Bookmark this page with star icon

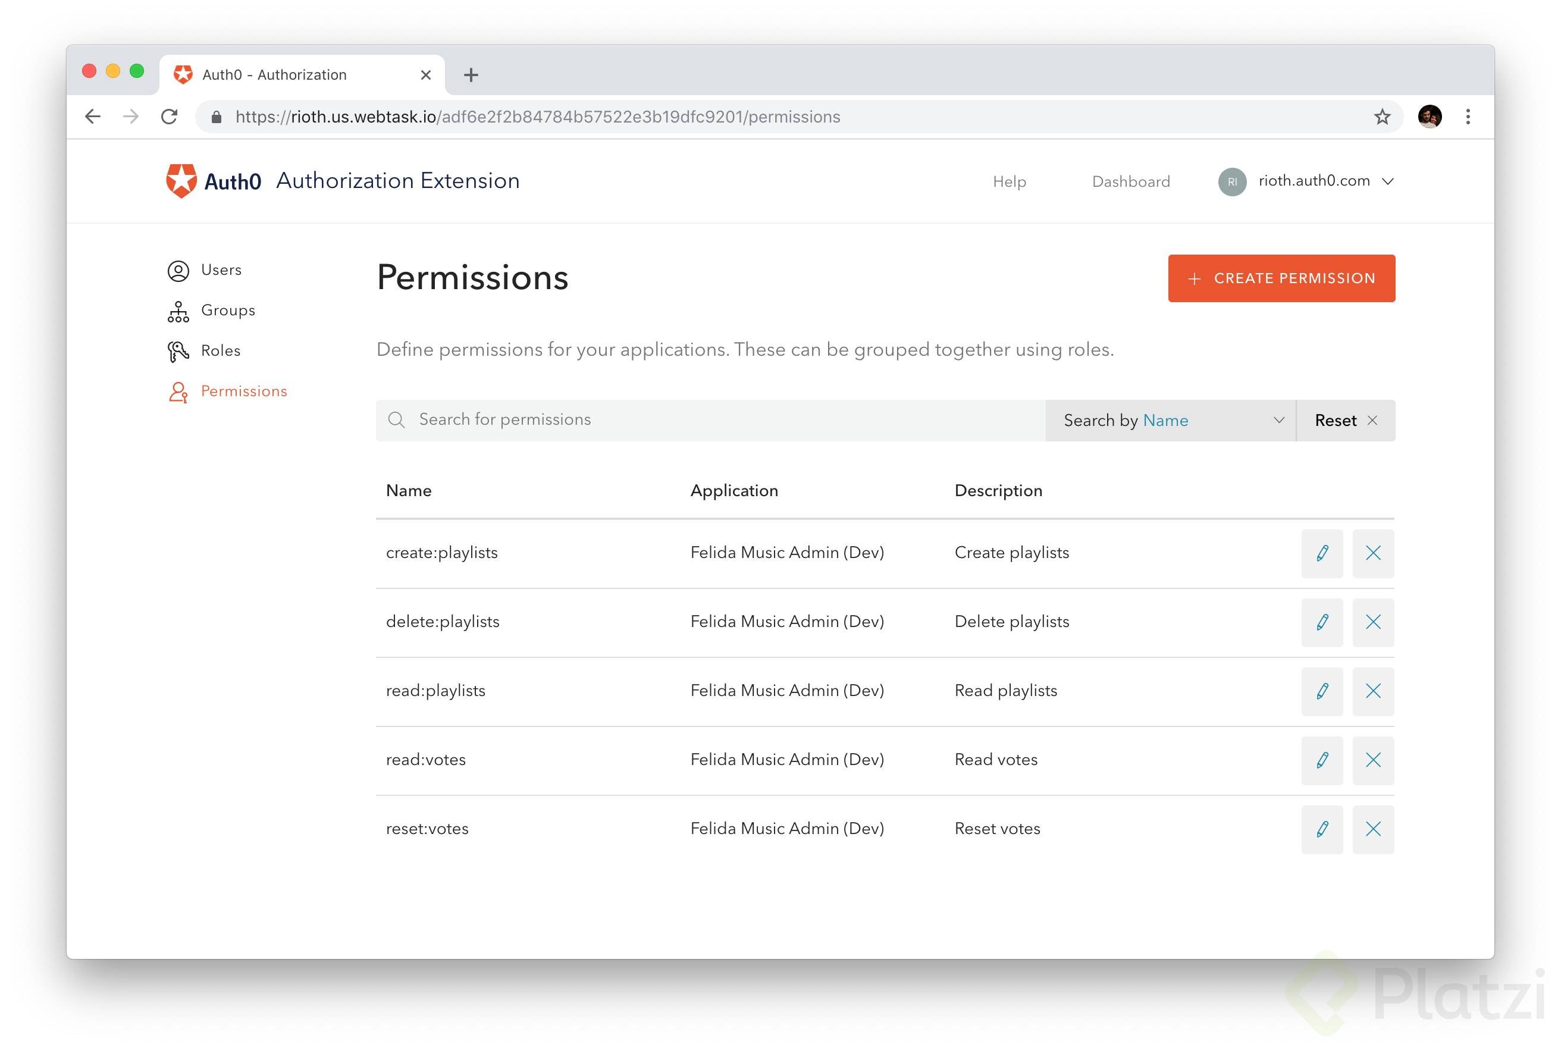pos(1381,117)
